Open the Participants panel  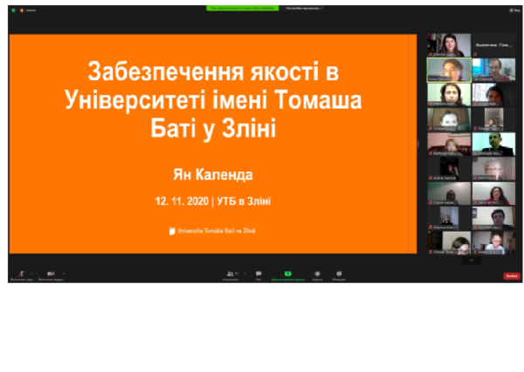tap(231, 274)
